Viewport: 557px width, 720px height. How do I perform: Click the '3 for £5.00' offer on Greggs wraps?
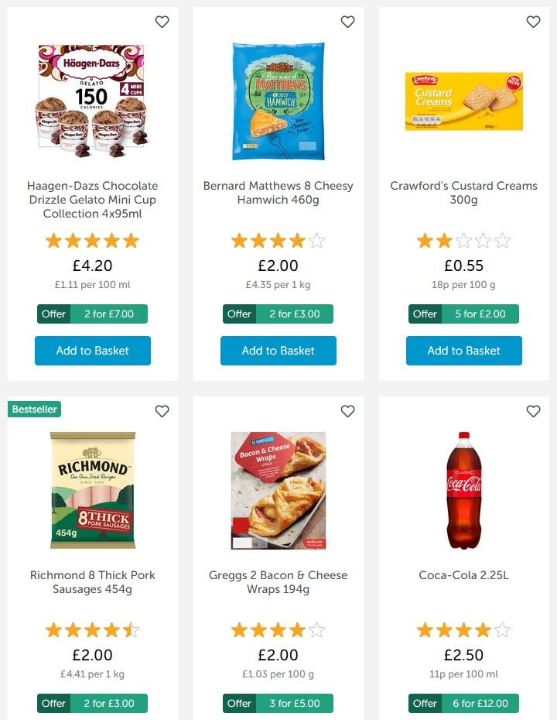coord(278,703)
